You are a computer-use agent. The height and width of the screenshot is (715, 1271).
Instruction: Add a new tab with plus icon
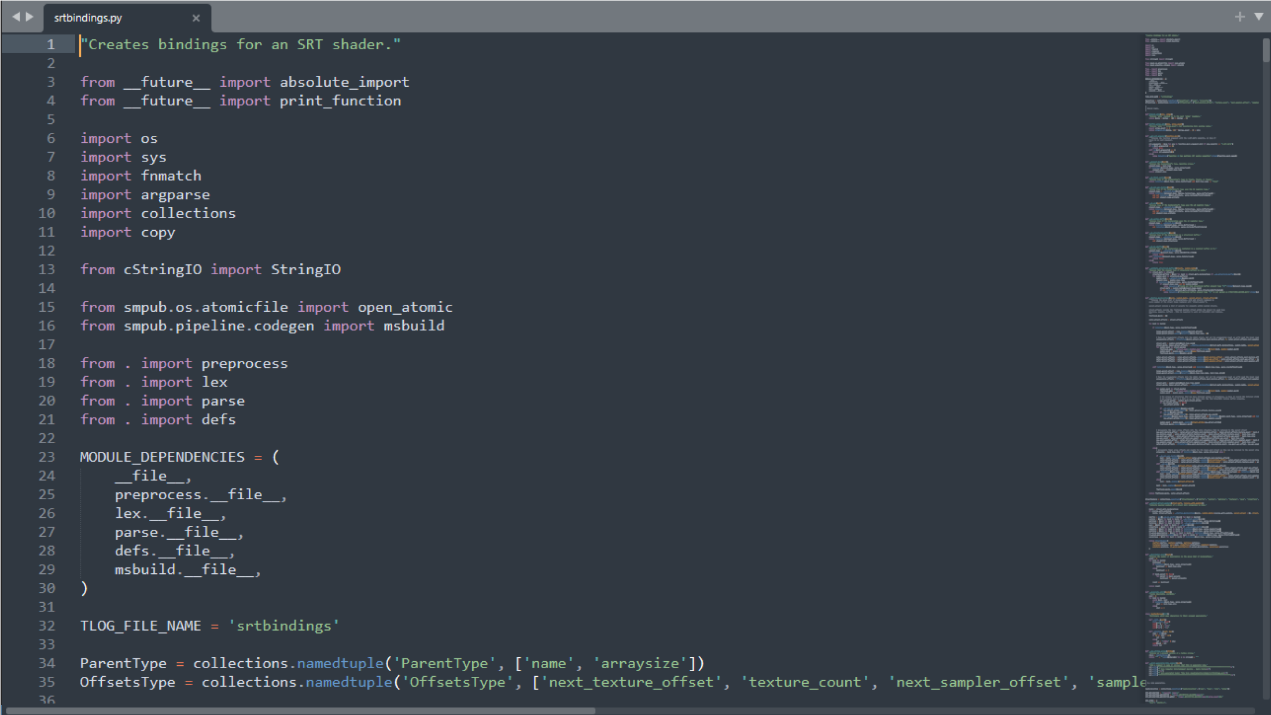pos(1239,17)
